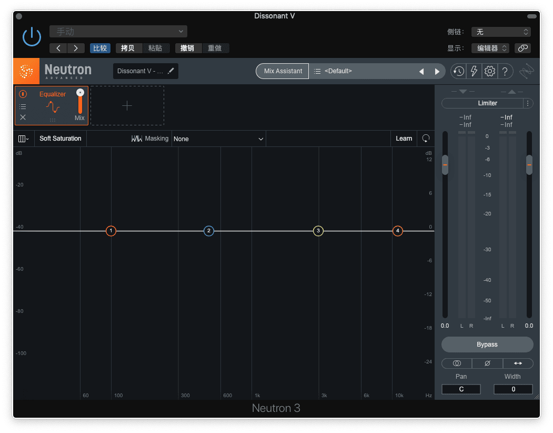Open the preset list icon
Image resolution: width=553 pixels, height=433 pixels.
tap(317, 71)
